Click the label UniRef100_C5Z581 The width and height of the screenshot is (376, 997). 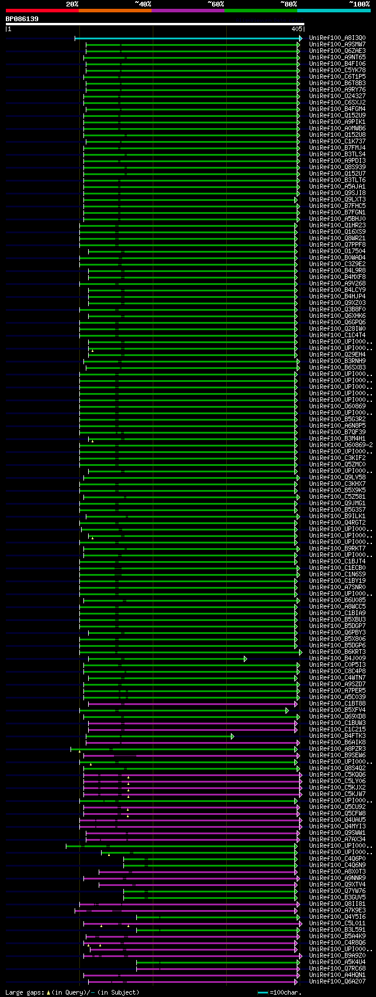pyautogui.click(x=337, y=497)
